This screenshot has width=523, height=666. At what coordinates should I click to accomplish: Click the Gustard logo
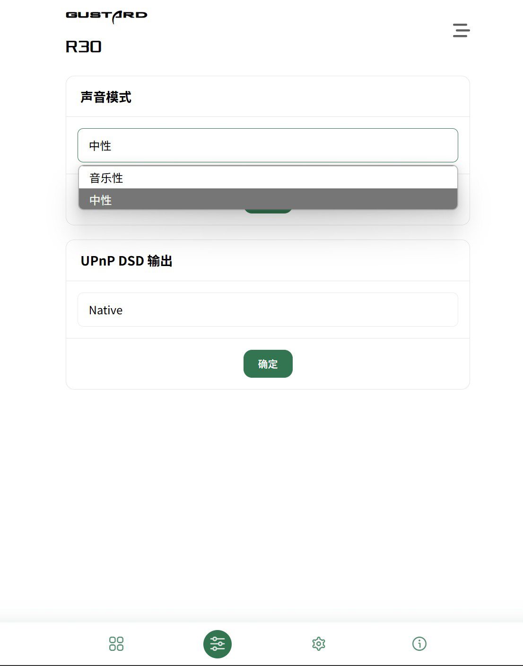(106, 17)
